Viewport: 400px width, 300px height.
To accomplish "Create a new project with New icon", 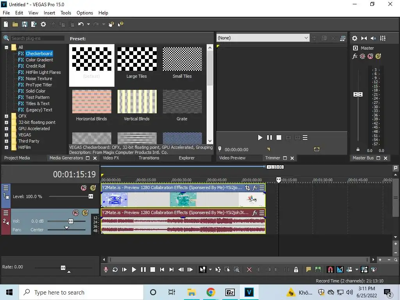I will (6, 24).
